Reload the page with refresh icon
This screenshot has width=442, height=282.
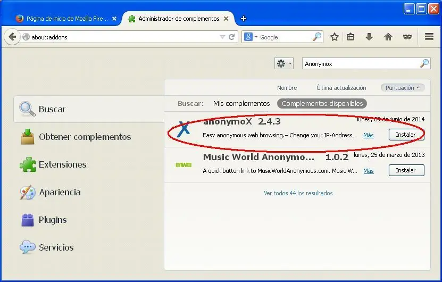231,37
